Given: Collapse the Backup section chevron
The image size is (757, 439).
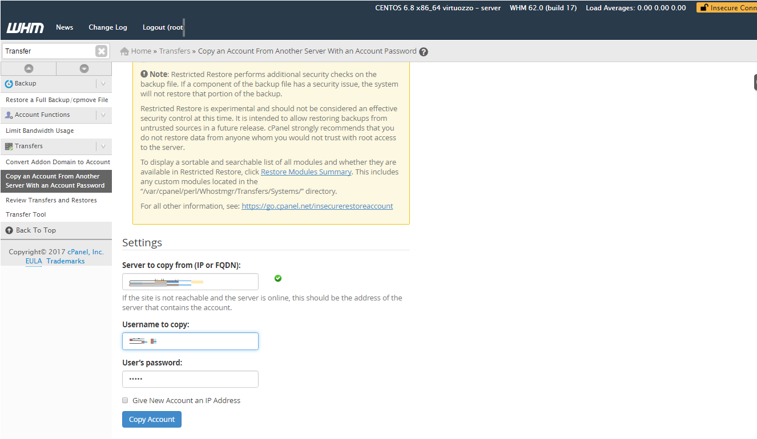Looking at the screenshot, I should 103,84.
